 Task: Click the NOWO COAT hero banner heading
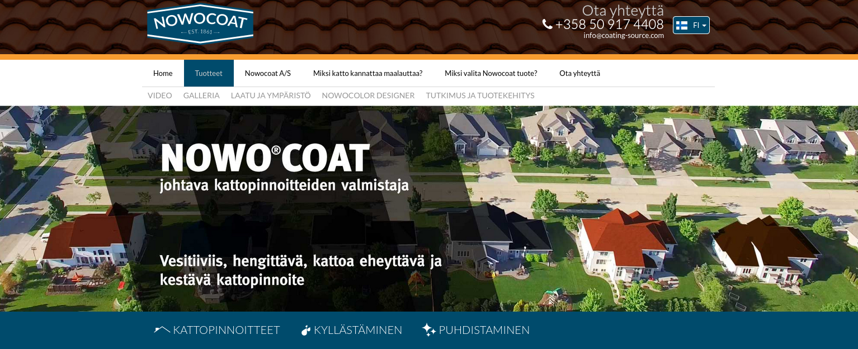tap(265, 158)
